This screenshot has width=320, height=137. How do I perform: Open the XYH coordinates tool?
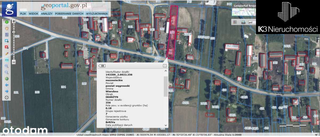[7, 60]
